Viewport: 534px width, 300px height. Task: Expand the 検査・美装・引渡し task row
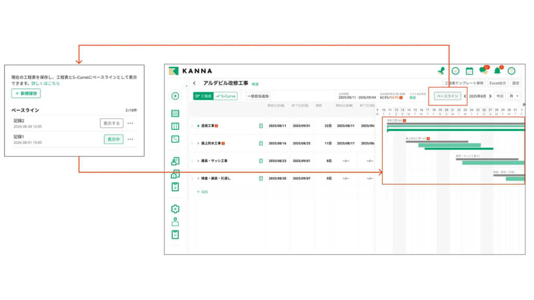pos(198,178)
